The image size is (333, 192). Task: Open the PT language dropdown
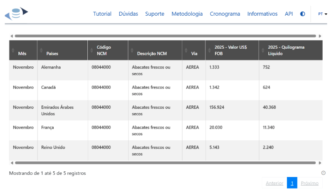click(322, 14)
